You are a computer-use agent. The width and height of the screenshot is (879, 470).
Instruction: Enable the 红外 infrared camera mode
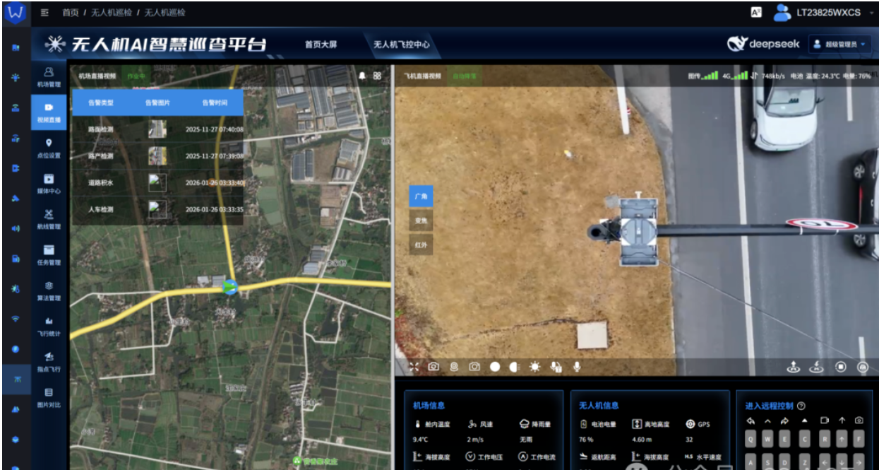click(x=421, y=245)
